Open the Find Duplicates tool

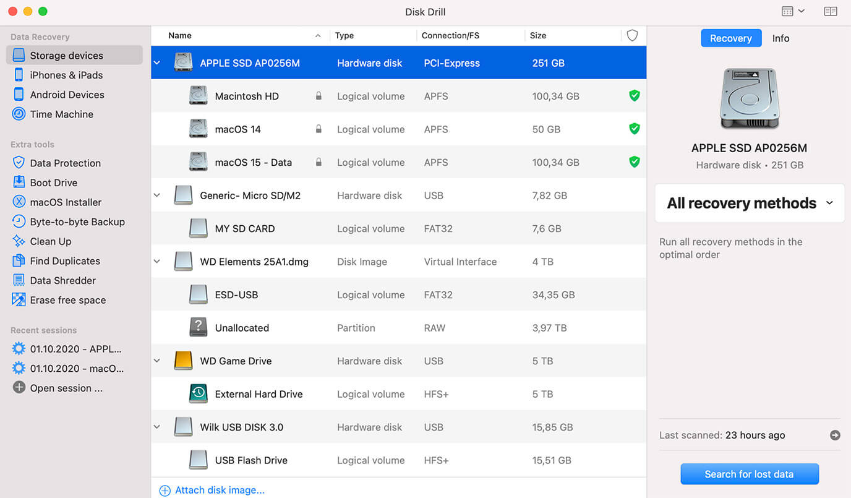64,261
